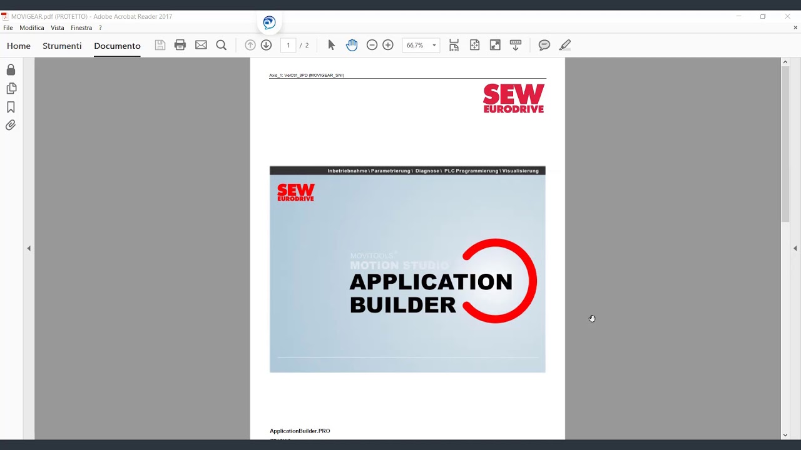Click the red SEW EURODRIVE page logo
This screenshot has width=801, height=450.
tap(514, 99)
